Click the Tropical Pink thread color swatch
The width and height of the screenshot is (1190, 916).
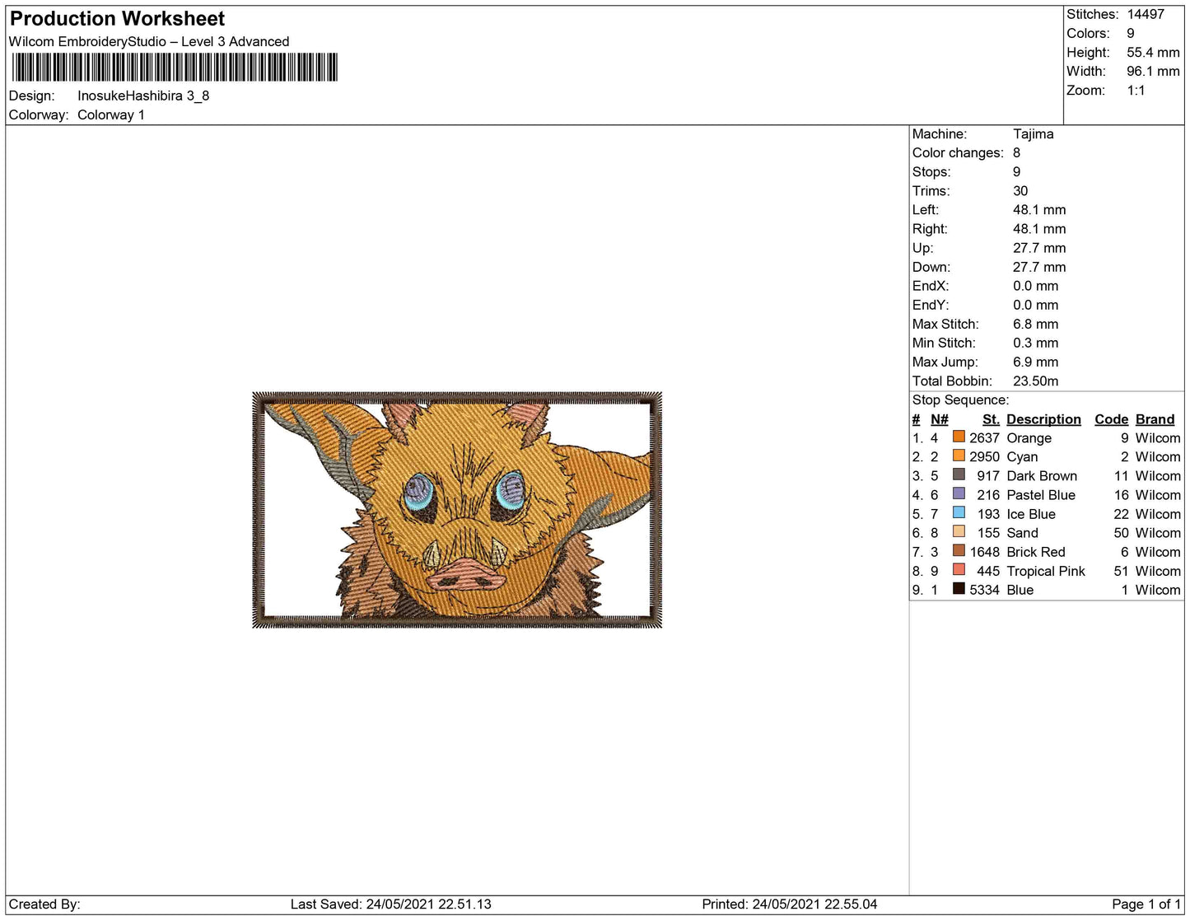[959, 569]
